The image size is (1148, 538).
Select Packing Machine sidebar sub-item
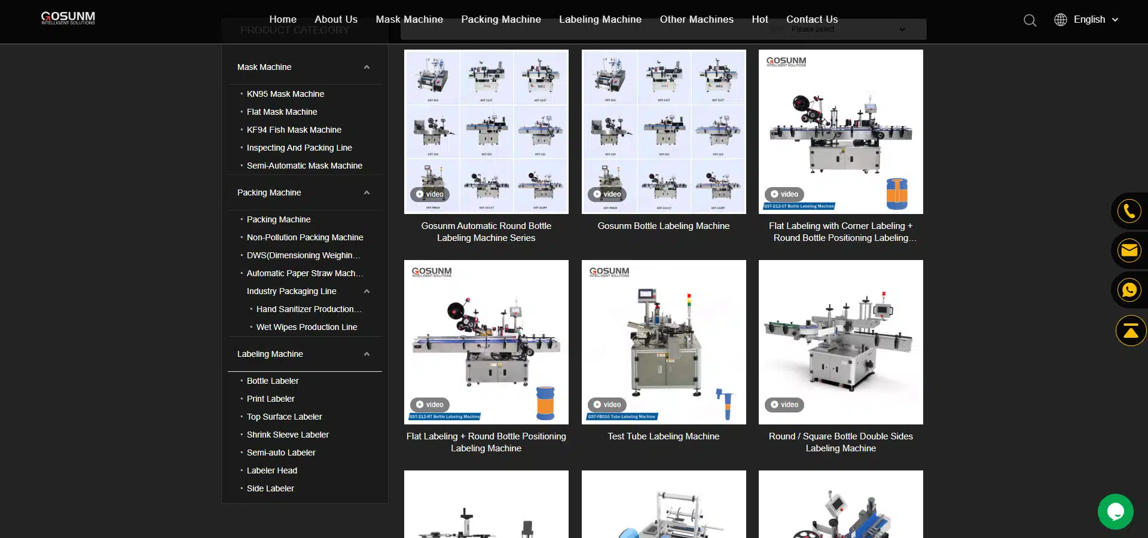(279, 219)
